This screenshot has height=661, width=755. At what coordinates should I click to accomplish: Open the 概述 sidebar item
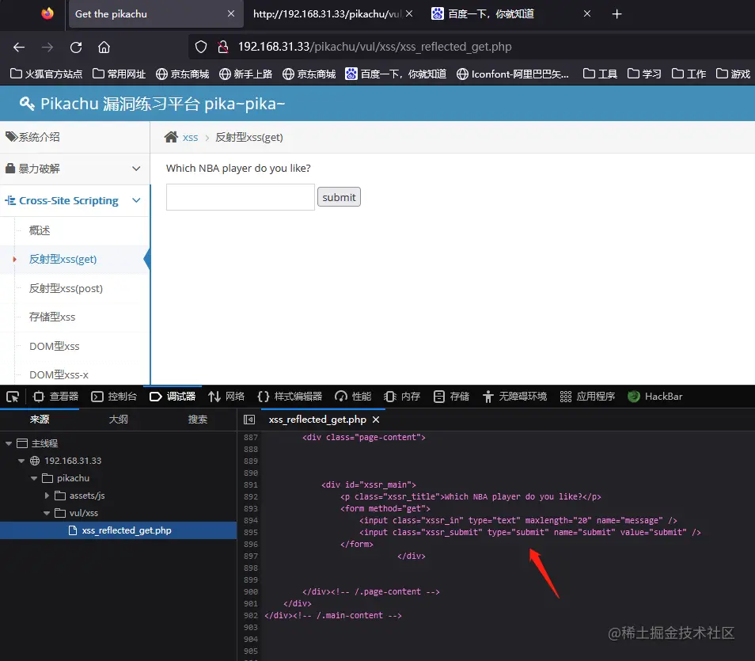[x=40, y=230]
